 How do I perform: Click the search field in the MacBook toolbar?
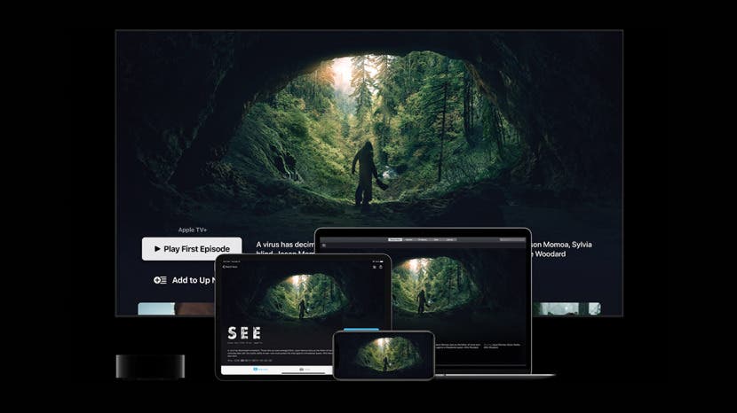click(513, 240)
